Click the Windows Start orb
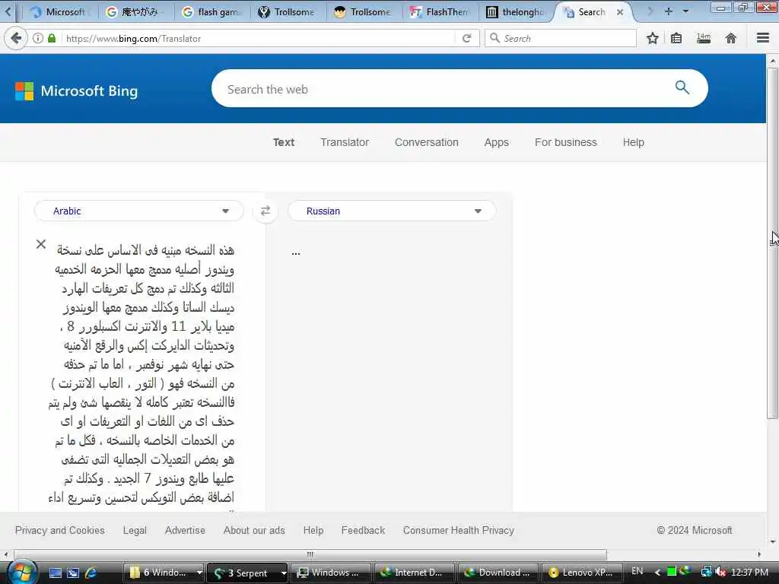This screenshot has height=584, width=779. pyautogui.click(x=21, y=573)
